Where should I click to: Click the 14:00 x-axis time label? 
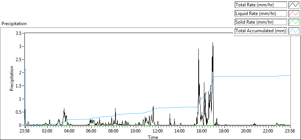tap(180, 131)
